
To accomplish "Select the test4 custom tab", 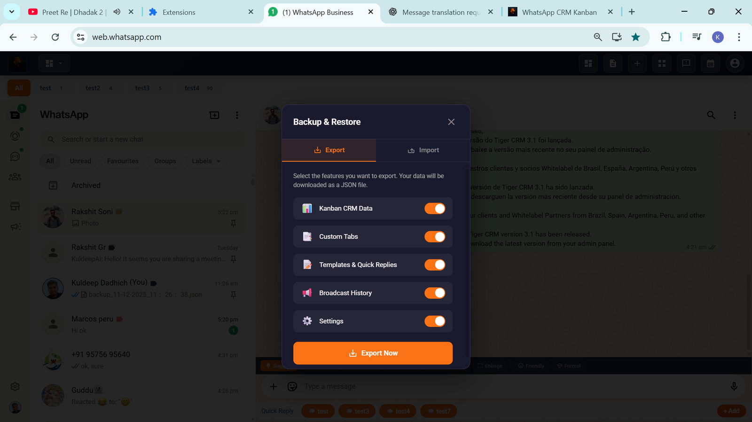I will [x=198, y=88].
